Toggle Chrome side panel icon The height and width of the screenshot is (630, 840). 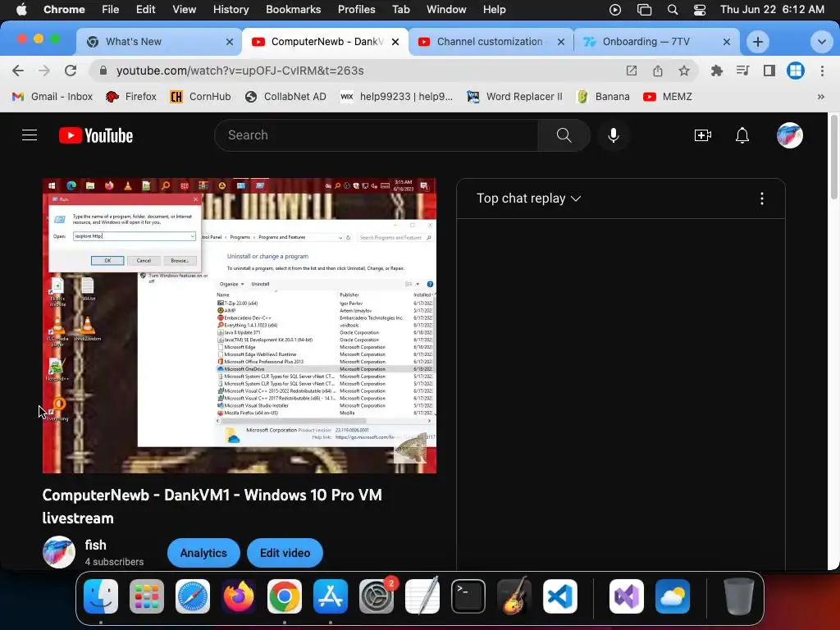coord(769,71)
